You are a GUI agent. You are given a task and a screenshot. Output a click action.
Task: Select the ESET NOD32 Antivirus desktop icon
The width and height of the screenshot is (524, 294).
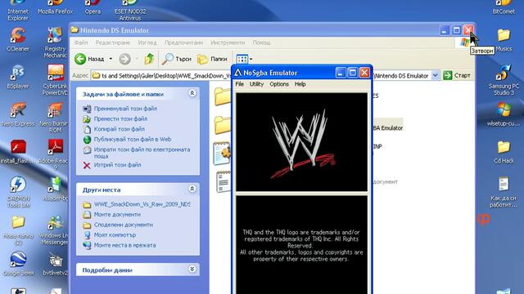click(x=130, y=11)
